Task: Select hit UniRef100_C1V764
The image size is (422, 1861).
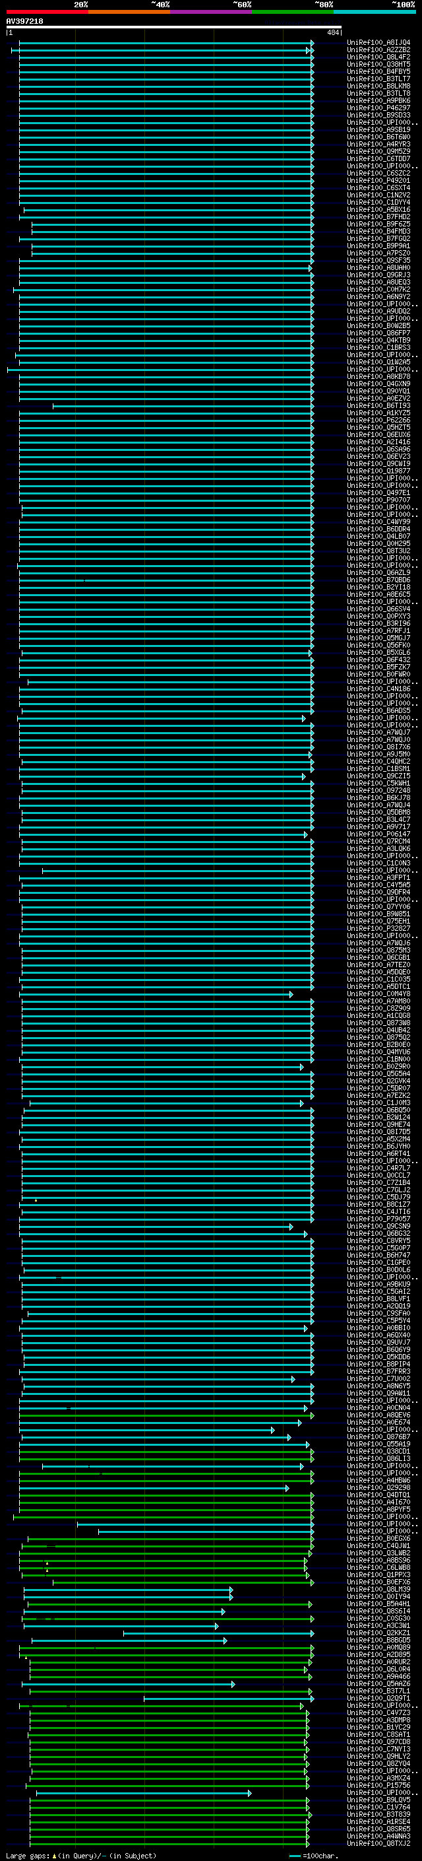Action: point(378,1807)
